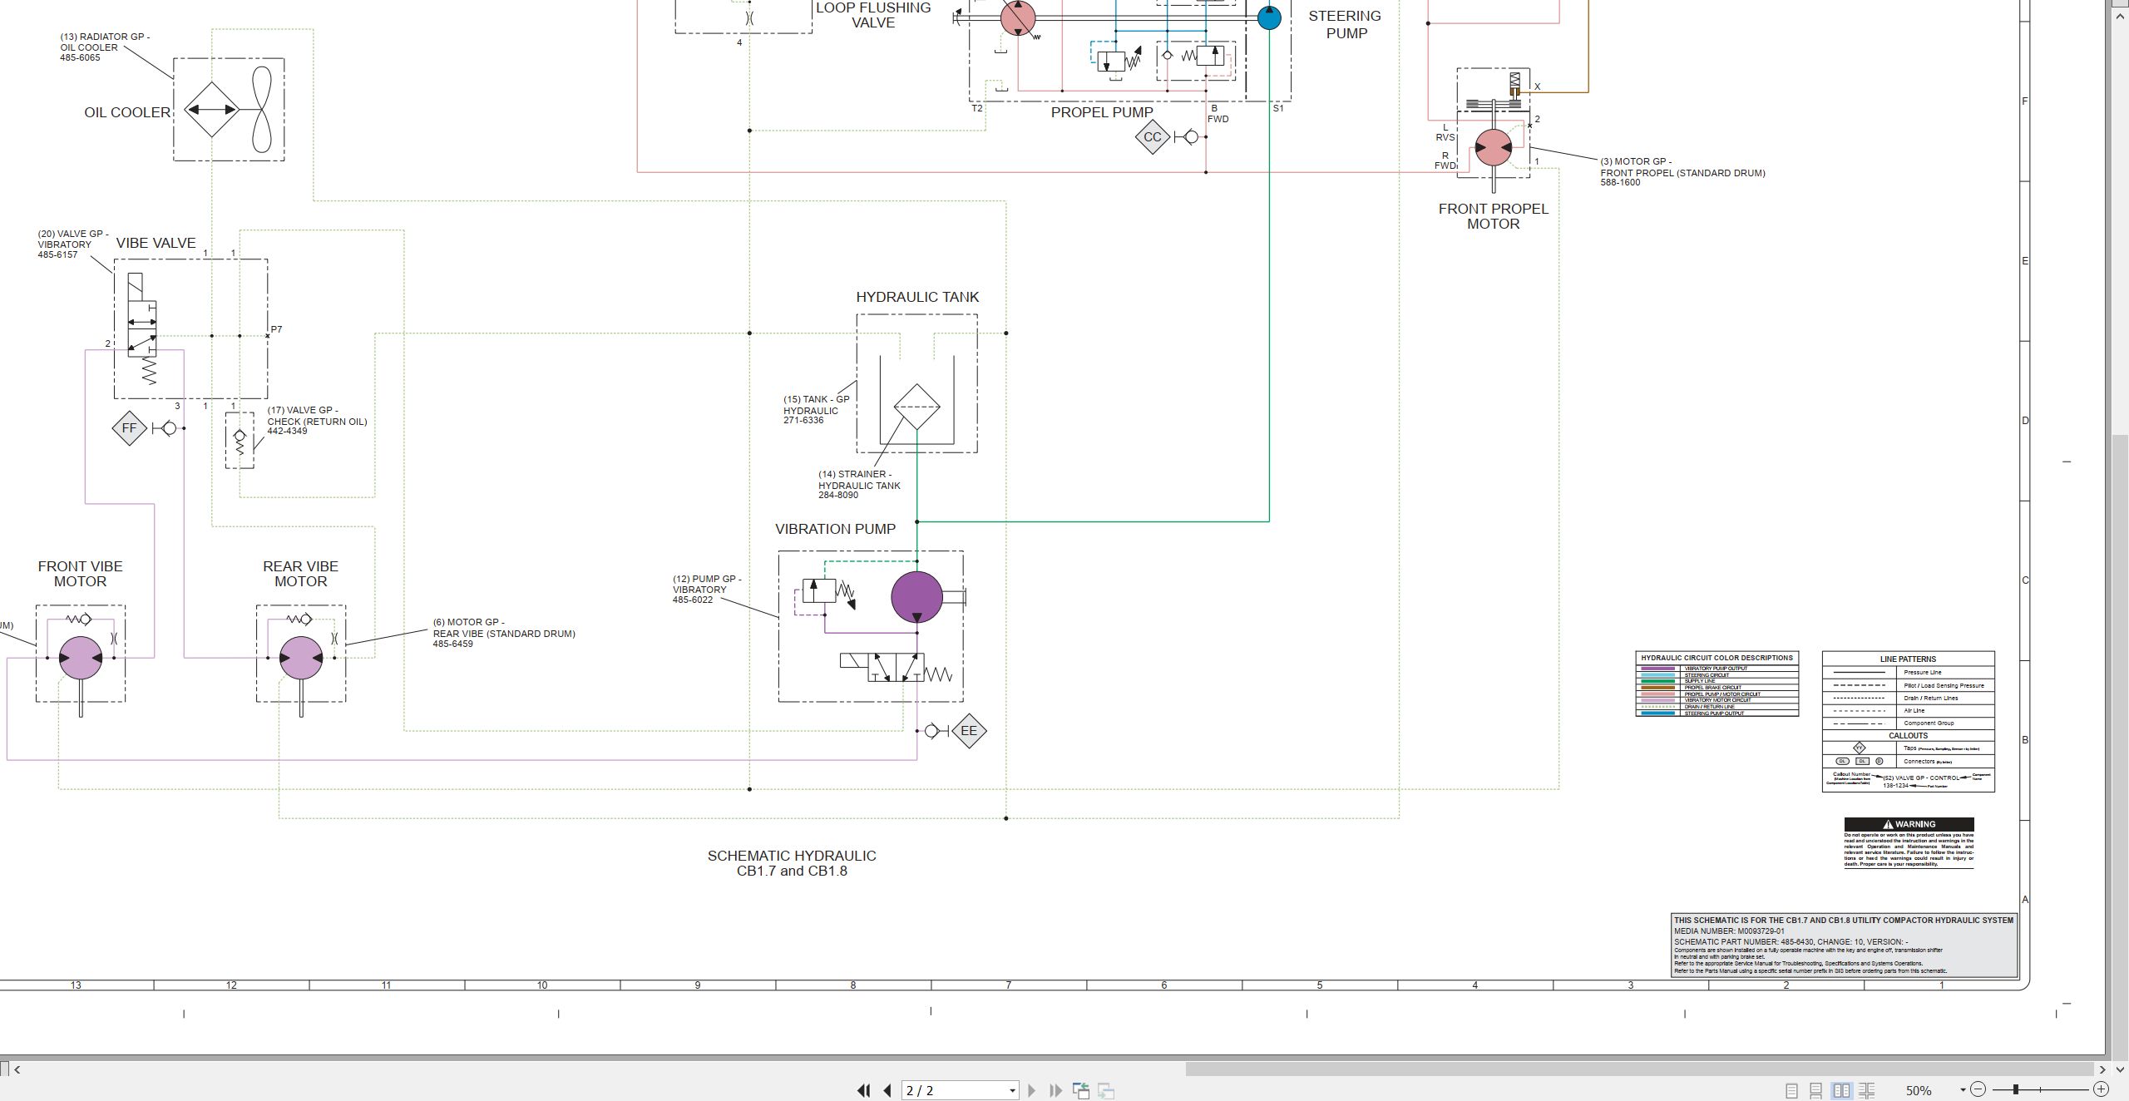Click the PROPEL PUMP label

(x=1102, y=112)
